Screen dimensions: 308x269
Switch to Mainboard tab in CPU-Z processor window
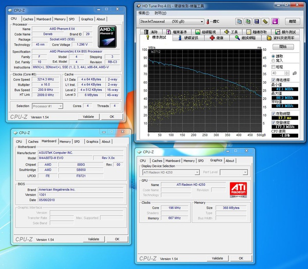pyautogui.click(x=44, y=19)
